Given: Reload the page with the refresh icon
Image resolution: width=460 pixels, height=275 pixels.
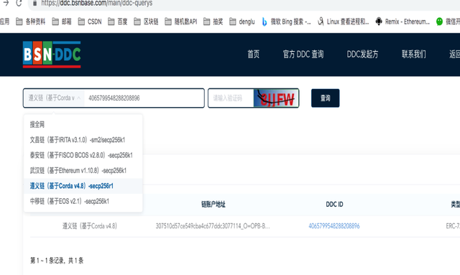Looking at the screenshot, I should [x=19, y=3].
